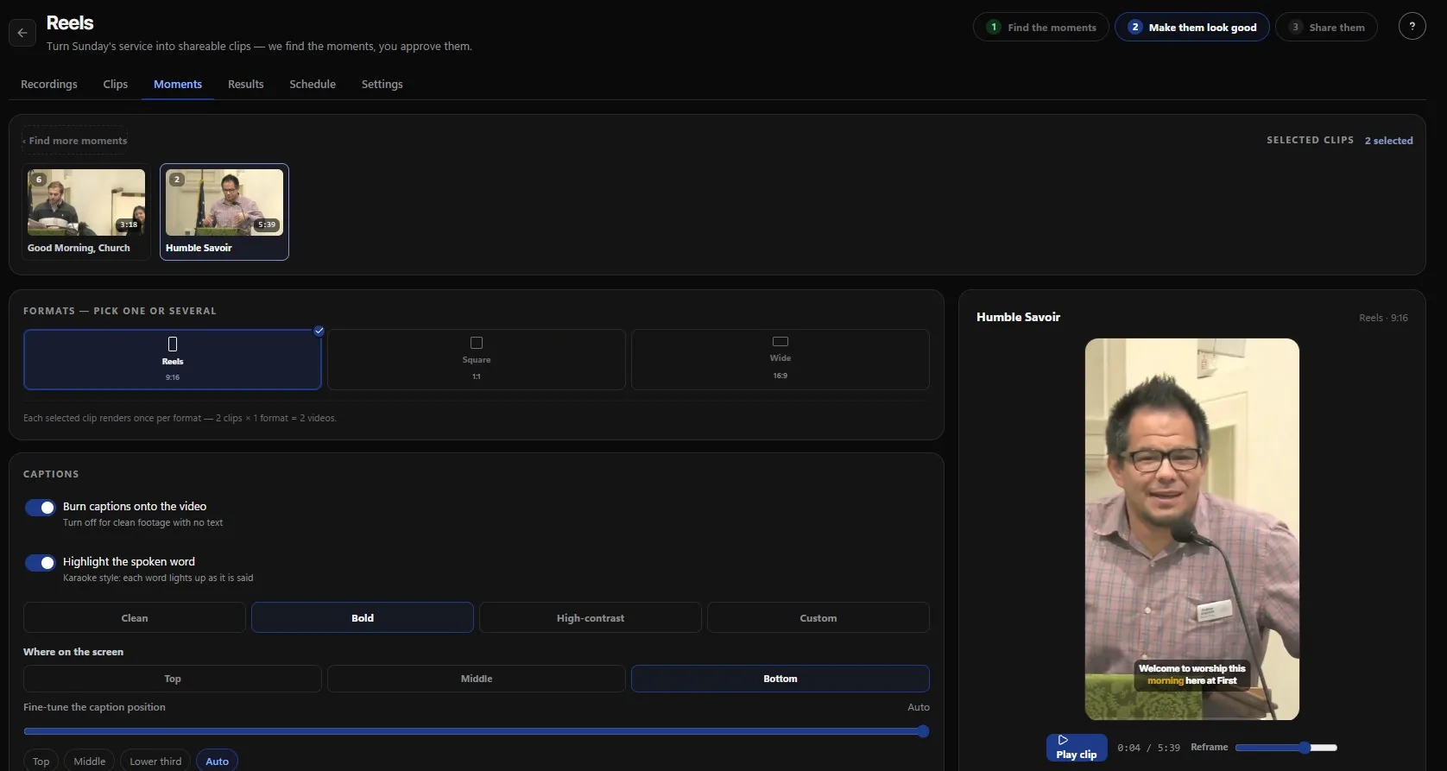Go to step 1 Find the moments
The height and width of the screenshot is (771, 1447).
1041,27
